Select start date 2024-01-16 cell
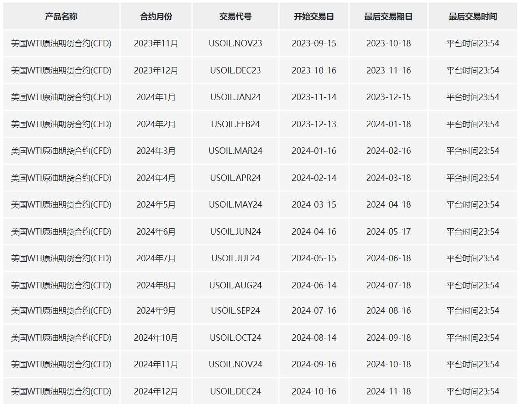Viewport: 520px width, 405px height. coord(314,151)
